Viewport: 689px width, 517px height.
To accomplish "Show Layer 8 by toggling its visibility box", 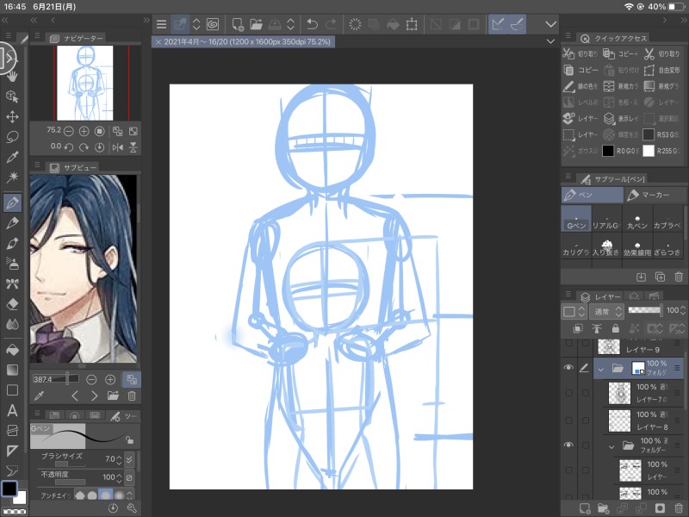I will pos(568,420).
